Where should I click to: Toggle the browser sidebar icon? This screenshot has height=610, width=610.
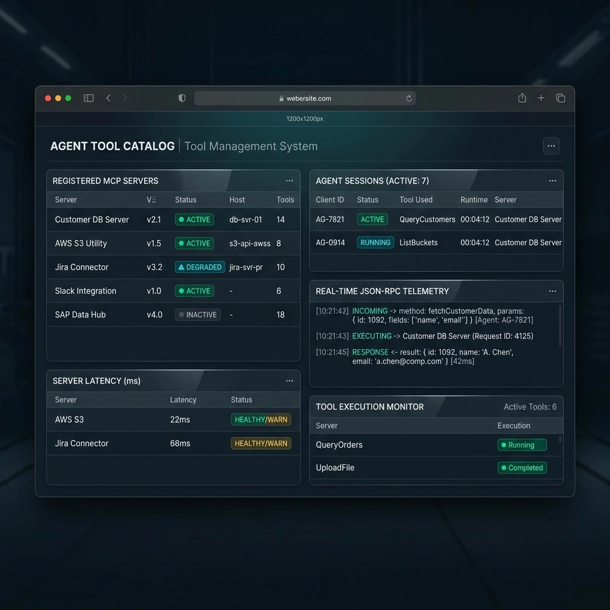(89, 98)
